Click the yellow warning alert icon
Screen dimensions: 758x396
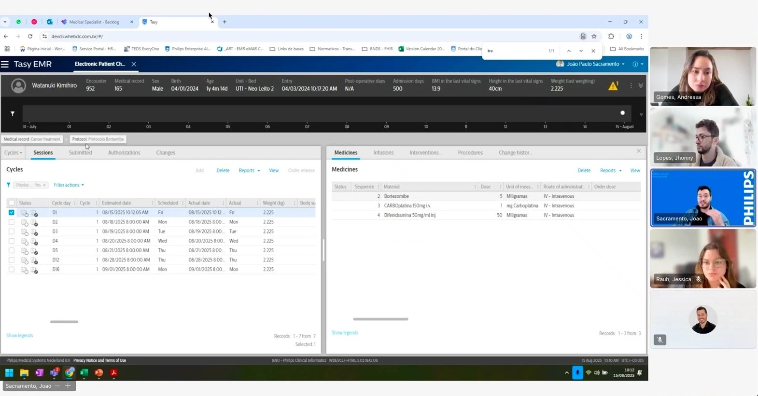613,86
